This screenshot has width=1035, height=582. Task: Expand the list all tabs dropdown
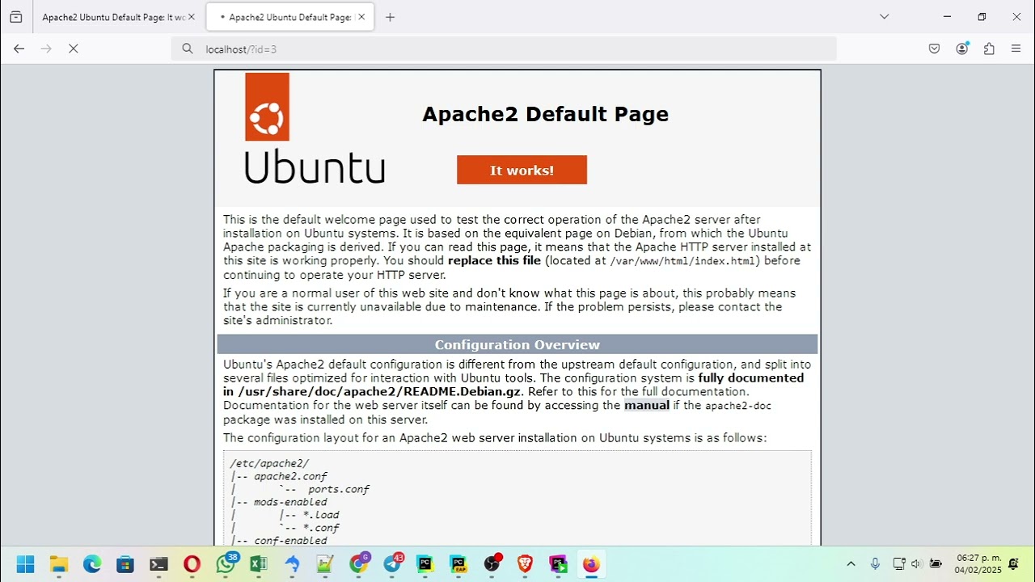(x=884, y=17)
